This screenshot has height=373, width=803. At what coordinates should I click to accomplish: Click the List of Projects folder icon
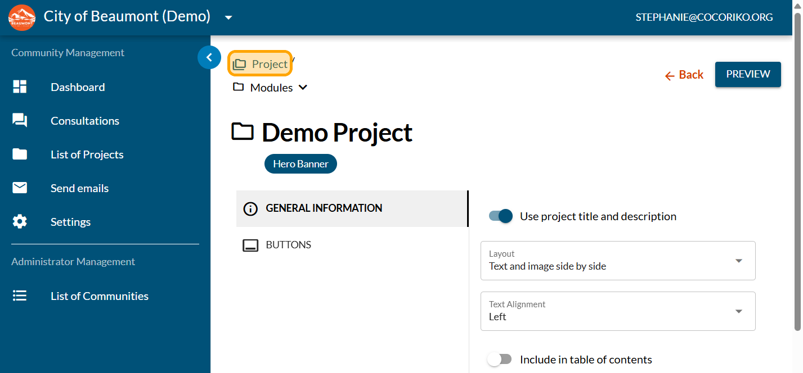point(20,154)
